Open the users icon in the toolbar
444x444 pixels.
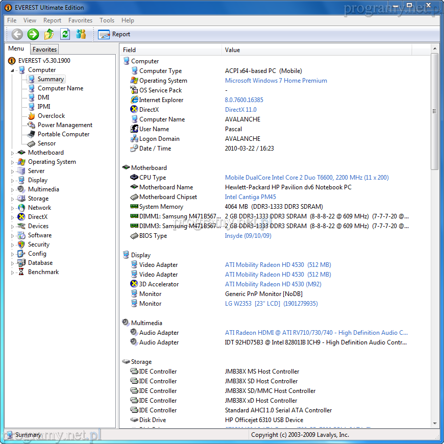click(x=81, y=34)
